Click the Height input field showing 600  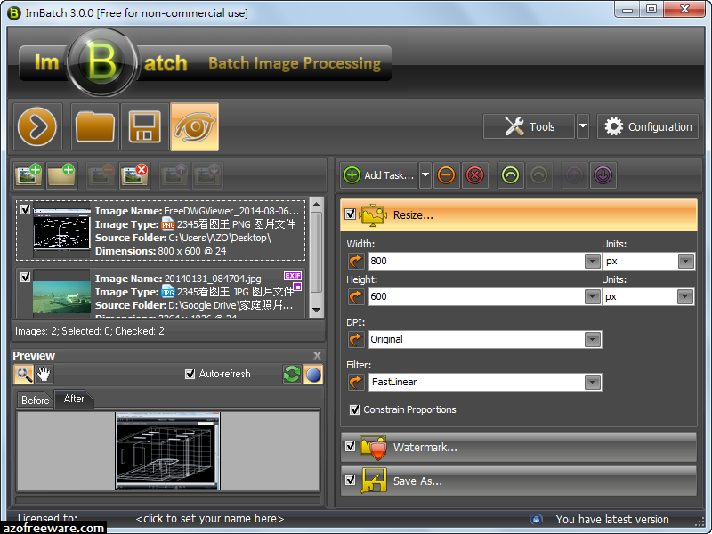tap(476, 296)
